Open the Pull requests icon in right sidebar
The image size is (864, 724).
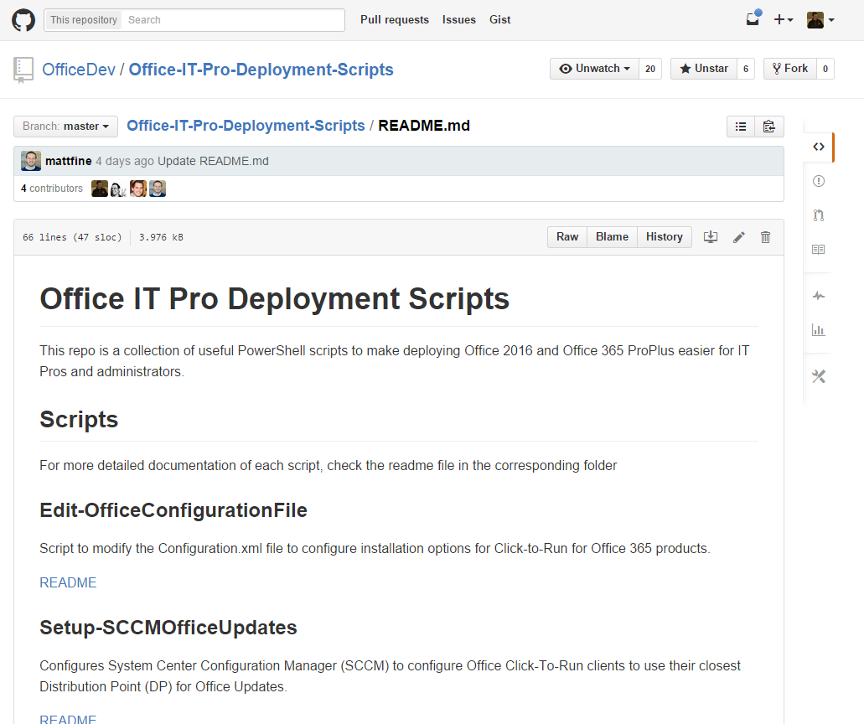[818, 215]
